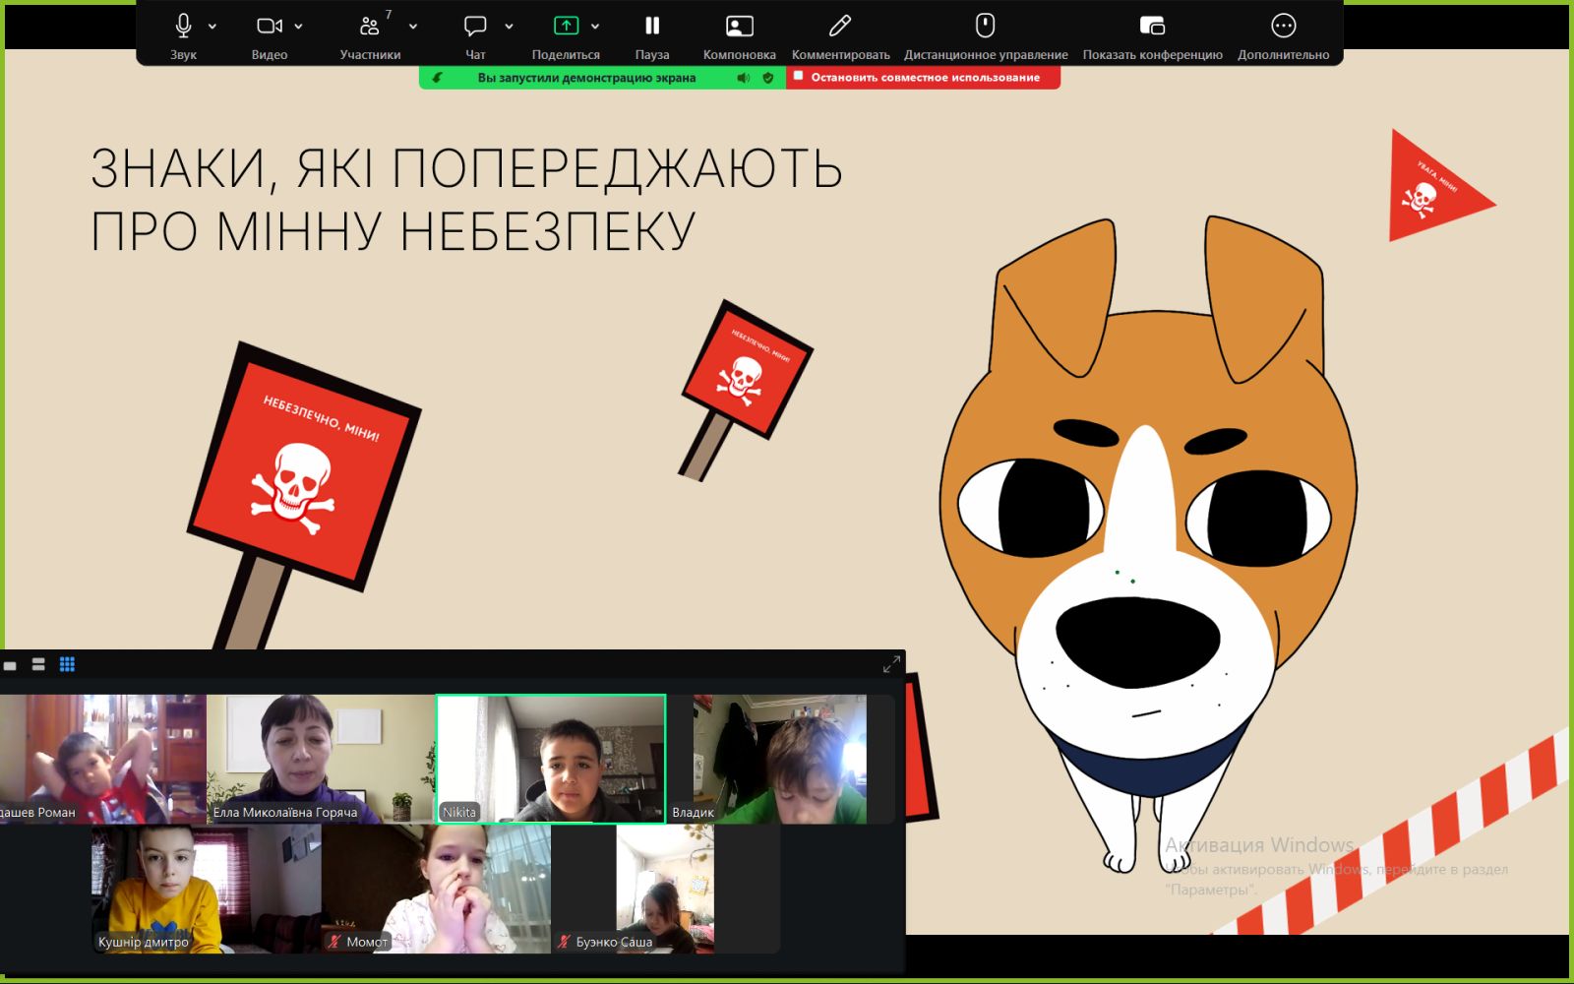Open the Дополнительно three-dots menu

tap(1283, 27)
